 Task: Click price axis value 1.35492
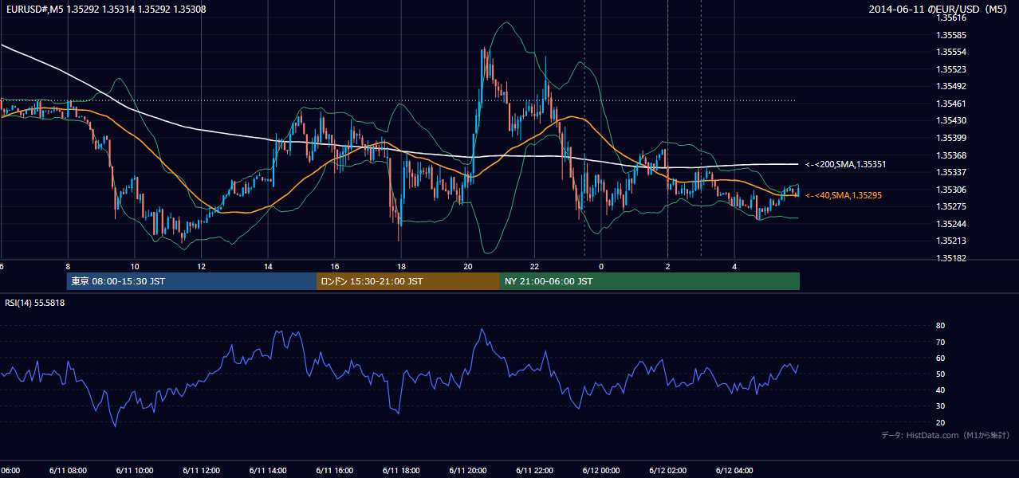952,87
